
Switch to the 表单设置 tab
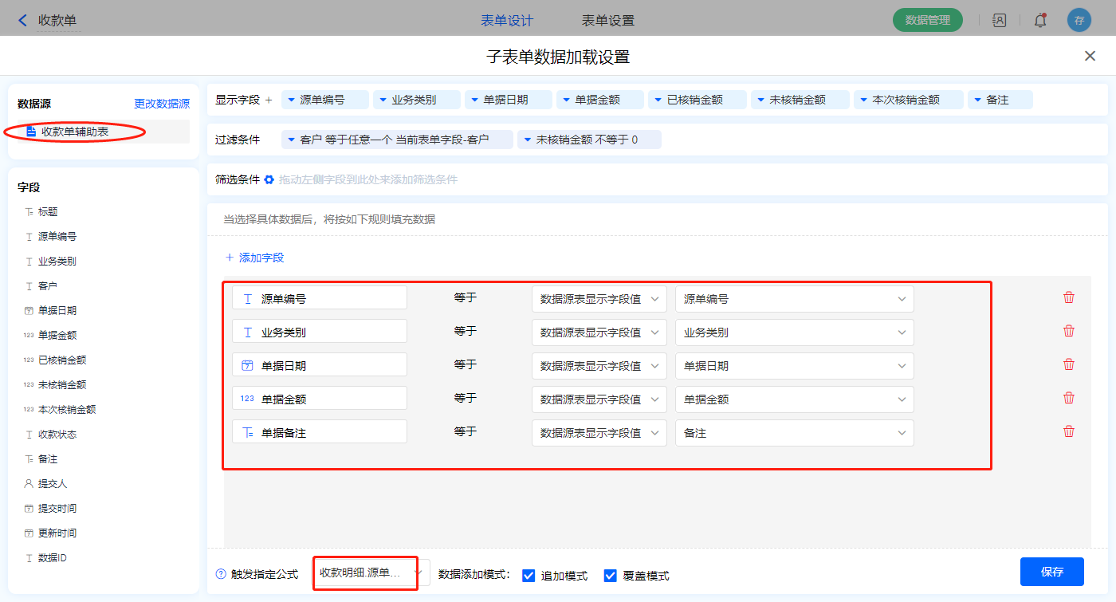pos(608,21)
